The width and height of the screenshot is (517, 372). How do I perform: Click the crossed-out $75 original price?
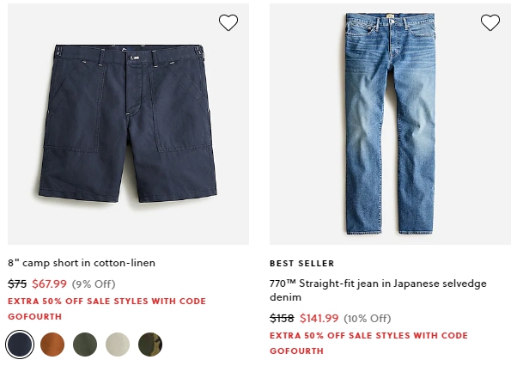click(17, 284)
